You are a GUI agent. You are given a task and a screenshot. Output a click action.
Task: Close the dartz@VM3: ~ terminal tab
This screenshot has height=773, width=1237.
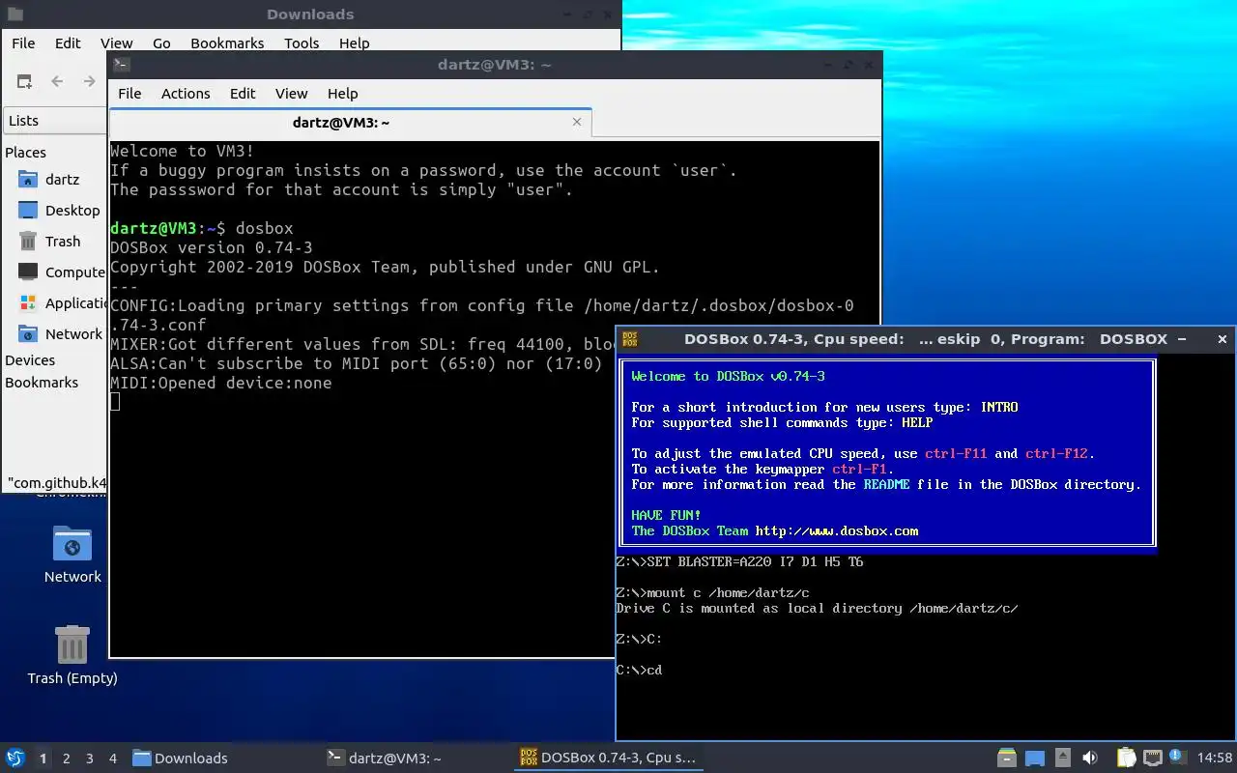pos(577,122)
